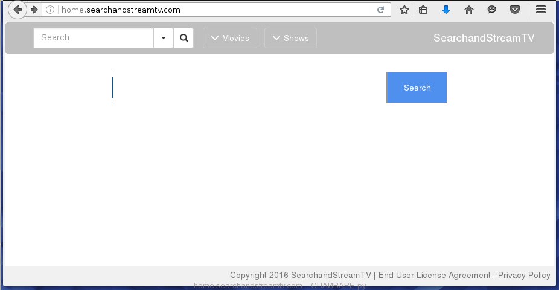Click the browser address bar URL

click(x=121, y=10)
